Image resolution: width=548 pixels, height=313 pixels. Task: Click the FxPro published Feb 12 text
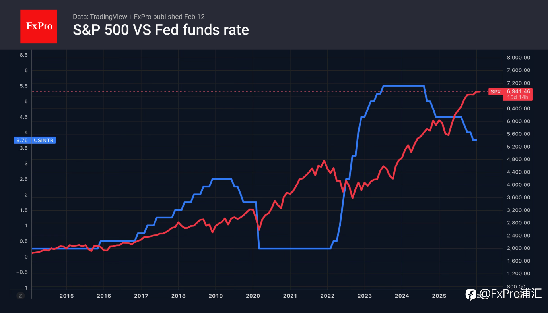click(x=169, y=17)
